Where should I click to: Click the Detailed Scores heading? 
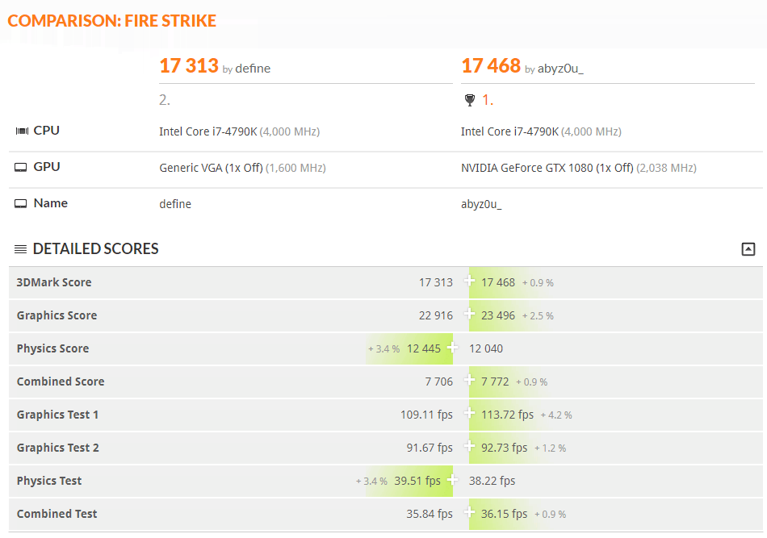(96, 248)
